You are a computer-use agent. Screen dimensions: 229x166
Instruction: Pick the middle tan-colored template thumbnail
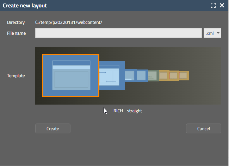[x=174, y=75]
